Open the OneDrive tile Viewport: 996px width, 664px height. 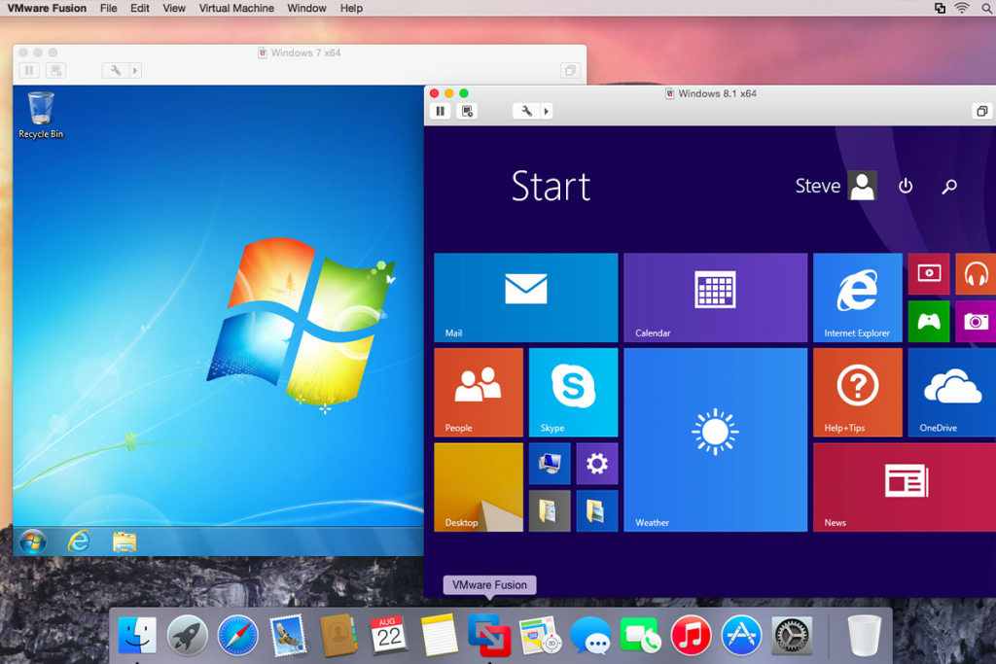coord(952,392)
